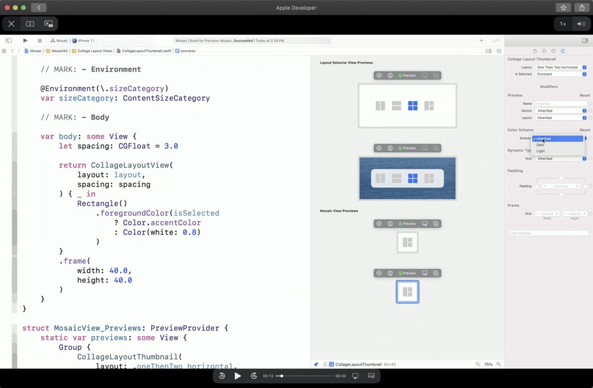The height and width of the screenshot is (388, 593).
Task: Toggle the top padding checkbox
Action: [x=561, y=178]
